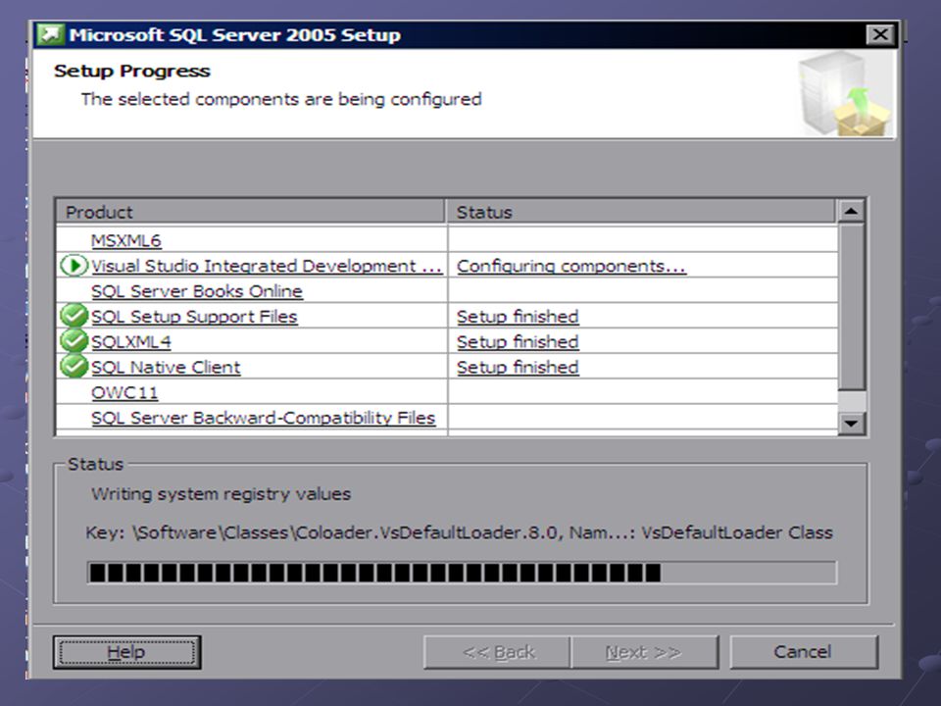Open SQL Server Backward-Compatibility Files link
This screenshot has height=706, width=941.
coord(263,418)
